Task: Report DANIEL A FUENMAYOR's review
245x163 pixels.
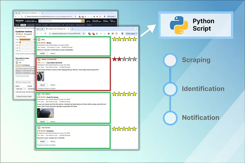Action: [53, 85]
